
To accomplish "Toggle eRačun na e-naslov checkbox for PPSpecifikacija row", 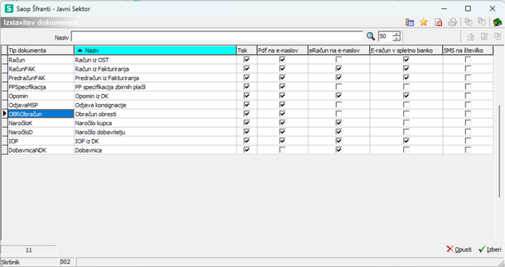I will pos(339,86).
